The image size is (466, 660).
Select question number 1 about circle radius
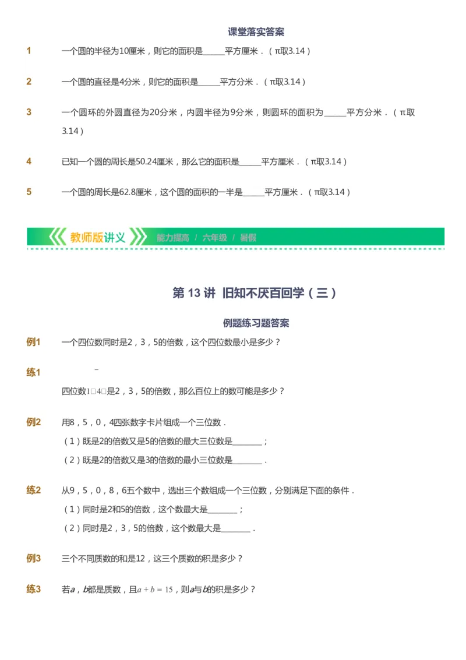pos(29,52)
